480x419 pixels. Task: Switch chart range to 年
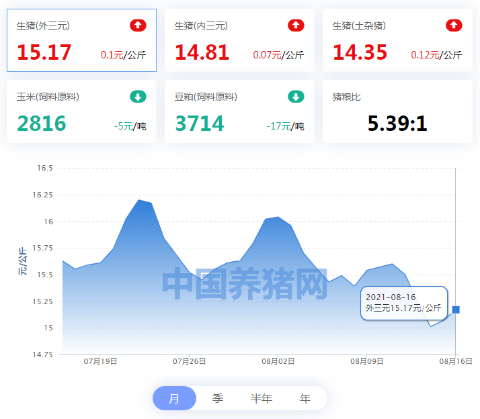305,398
